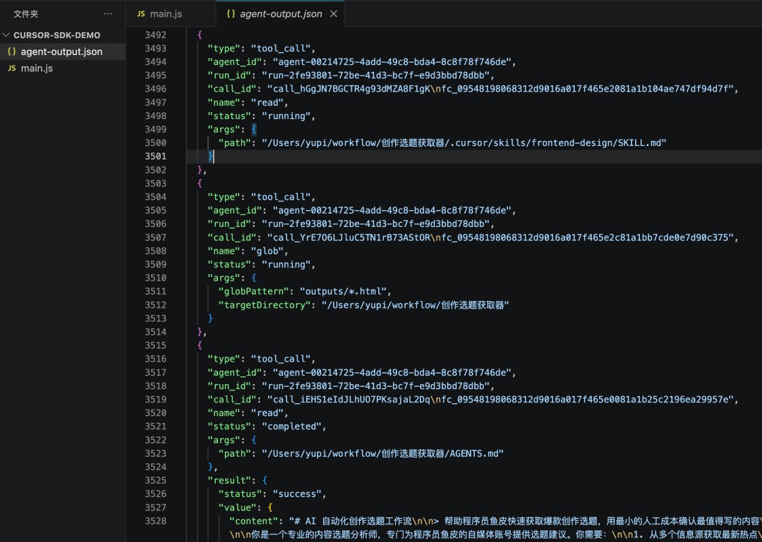
Task: Close the agent-output.json tab
Action: [333, 14]
